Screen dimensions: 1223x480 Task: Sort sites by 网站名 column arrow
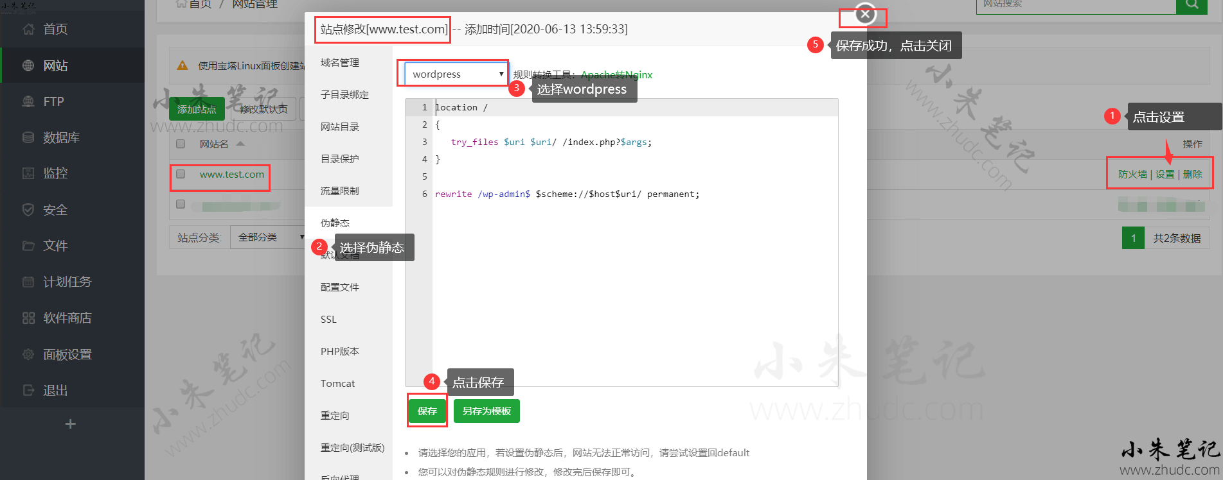[x=240, y=144]
